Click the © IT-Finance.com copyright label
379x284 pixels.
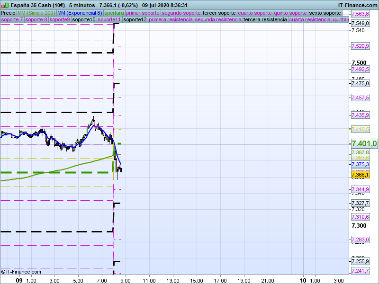(21, 272)
